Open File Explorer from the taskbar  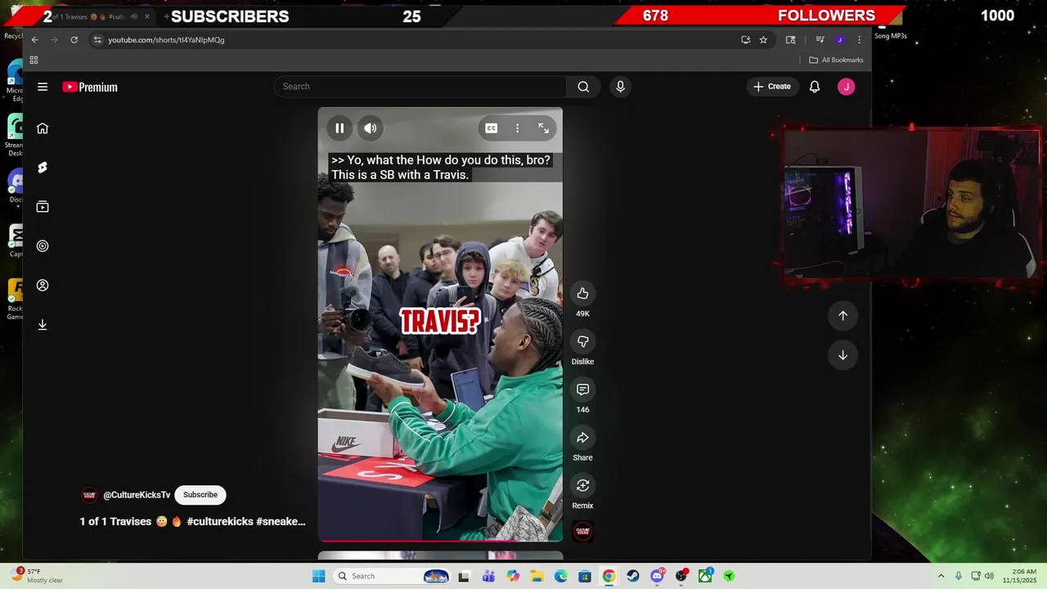[537, 576]
